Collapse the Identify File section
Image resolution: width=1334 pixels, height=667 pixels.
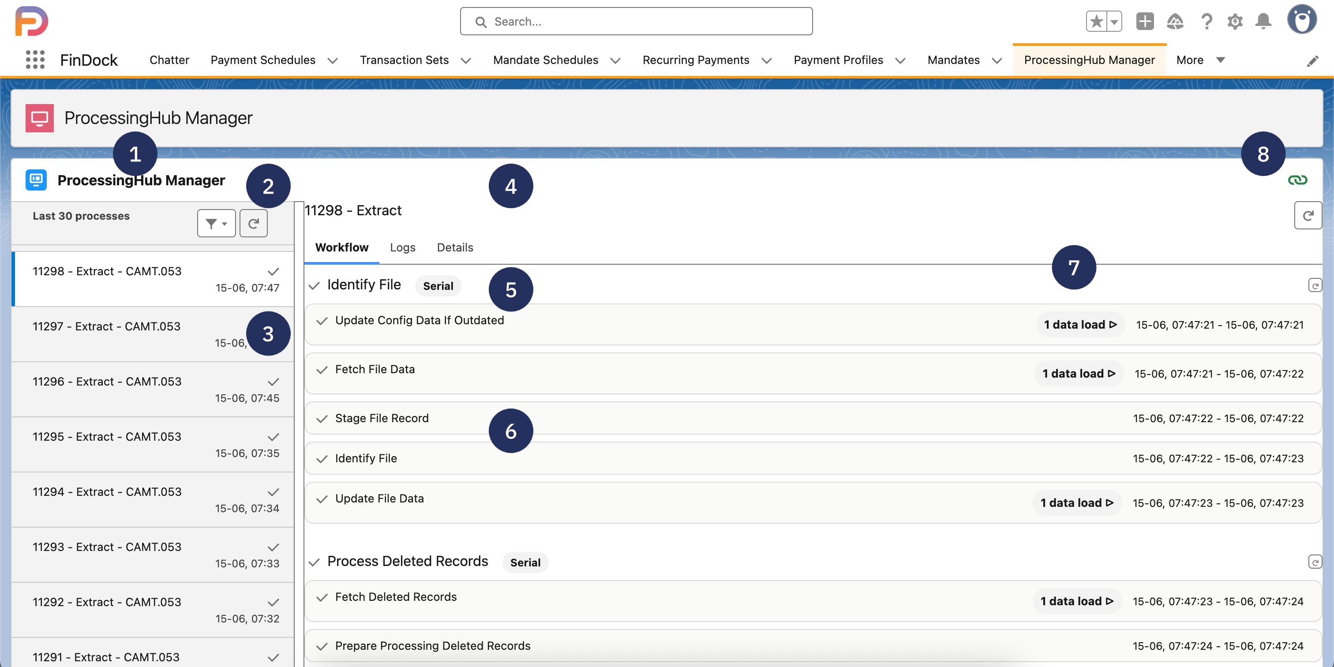click(x=314, y=285)
